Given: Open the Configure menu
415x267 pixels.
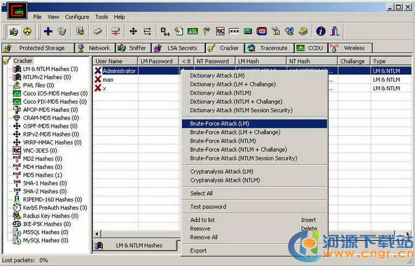Looking at the screenshot, I should tap(77, 17).
